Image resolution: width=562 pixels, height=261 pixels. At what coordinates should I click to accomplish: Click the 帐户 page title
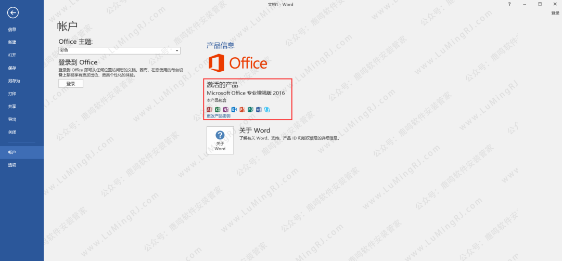[67, 27]
